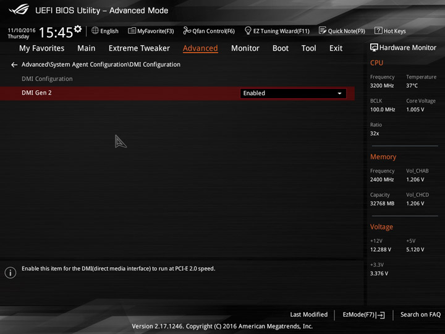
Task: Open the Tool tab
Action: pos(309,48)
